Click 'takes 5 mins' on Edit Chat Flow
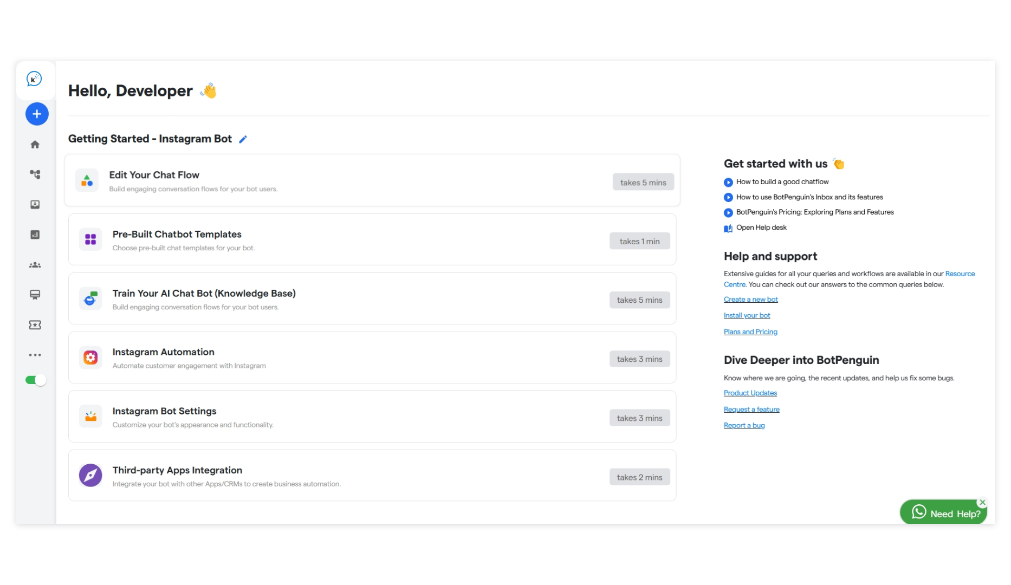The height and width of the screenshot is (585, 1011). (x=643, y=183)
